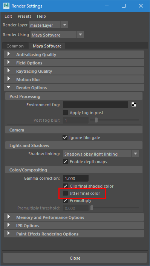Open the Presets menu

24,16
